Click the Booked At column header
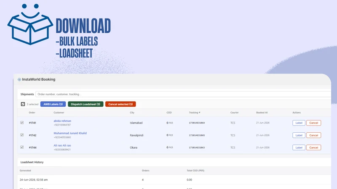 click(x=262, y=113)
